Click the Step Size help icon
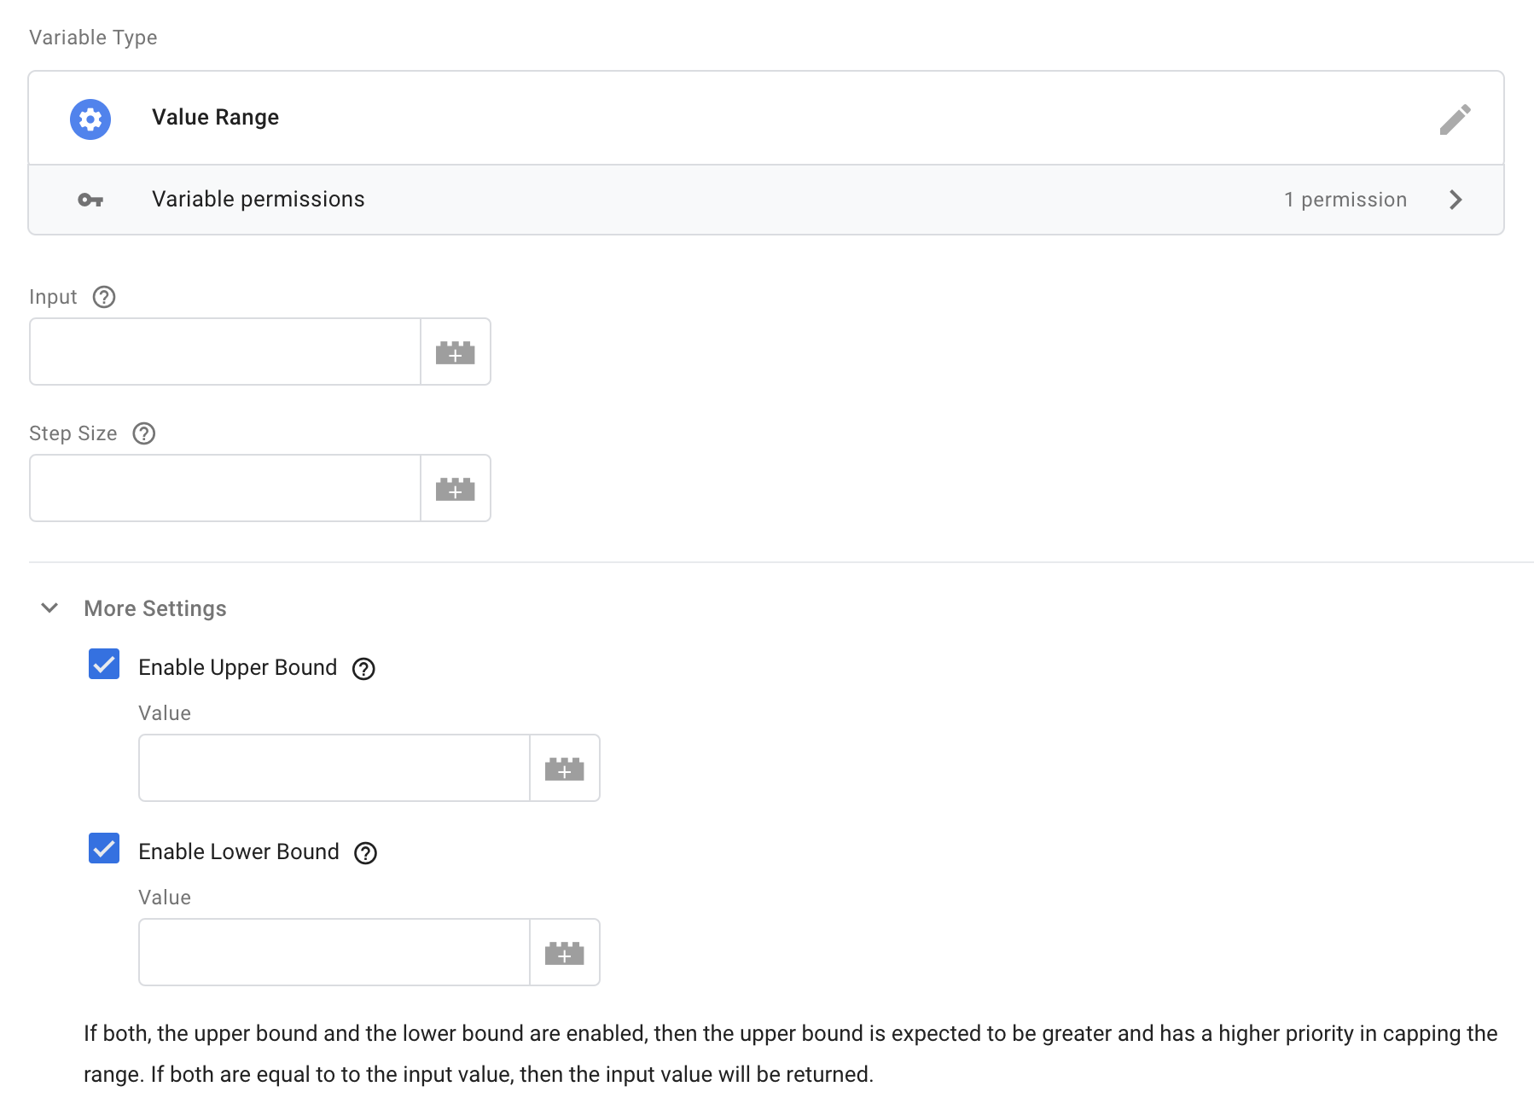Screen dimensions: 1534x1104 144,433
